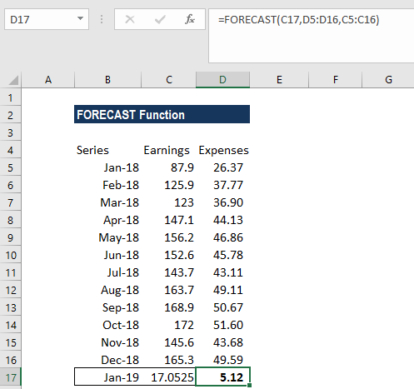Select column B header
414x389 pixels.
pyautogui.click(x=107, y=80)
